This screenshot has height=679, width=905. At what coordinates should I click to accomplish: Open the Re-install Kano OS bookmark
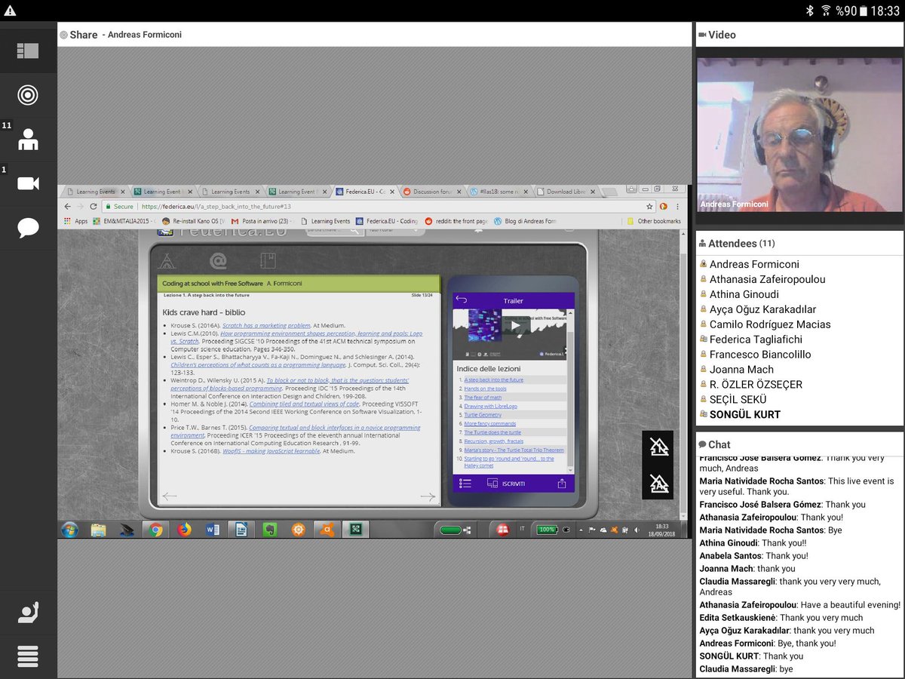click(x=194, y=221)
